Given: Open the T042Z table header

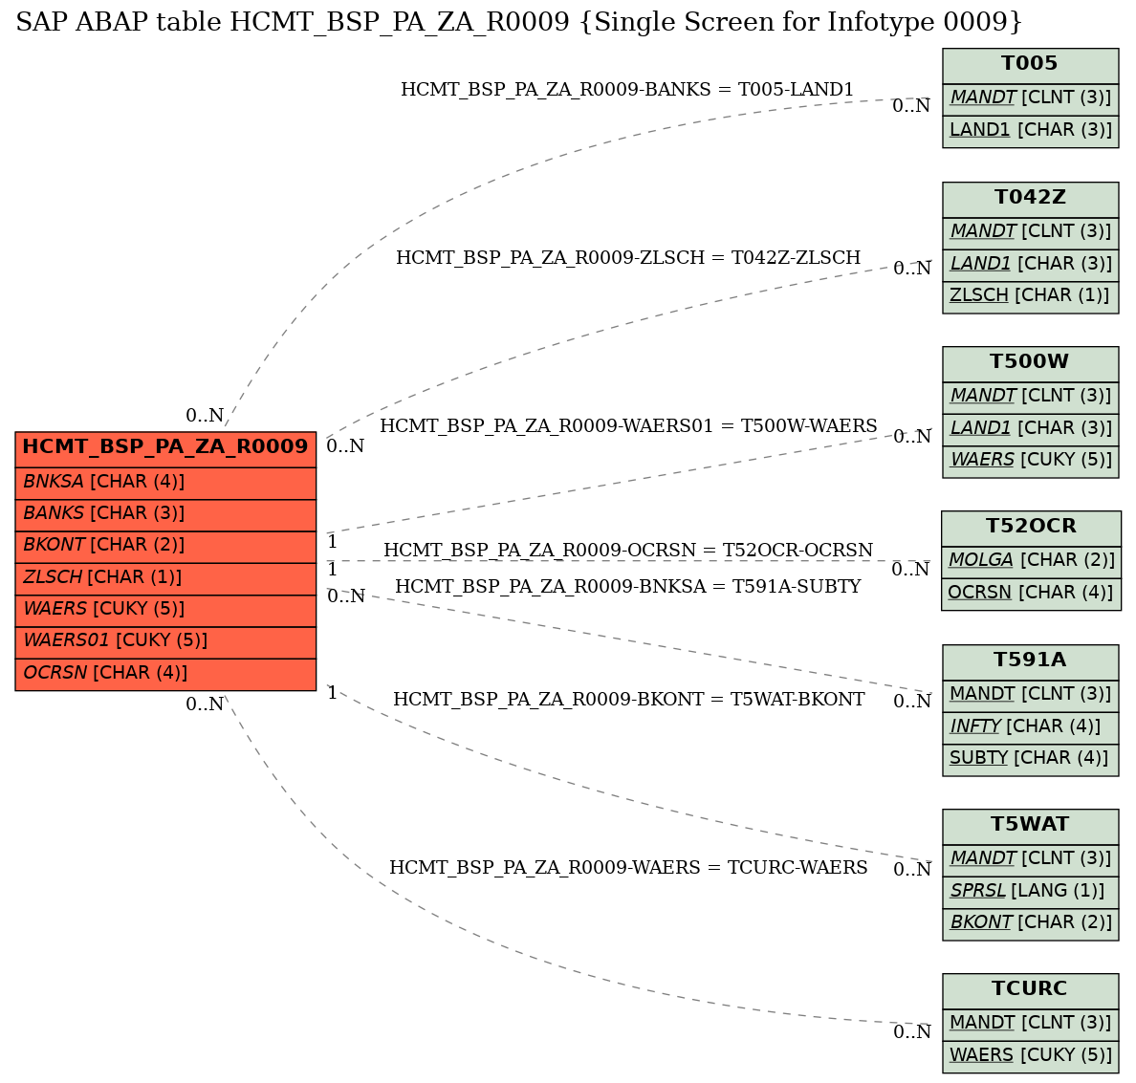Looking at the screenshot, I should tap(1030, 200).
